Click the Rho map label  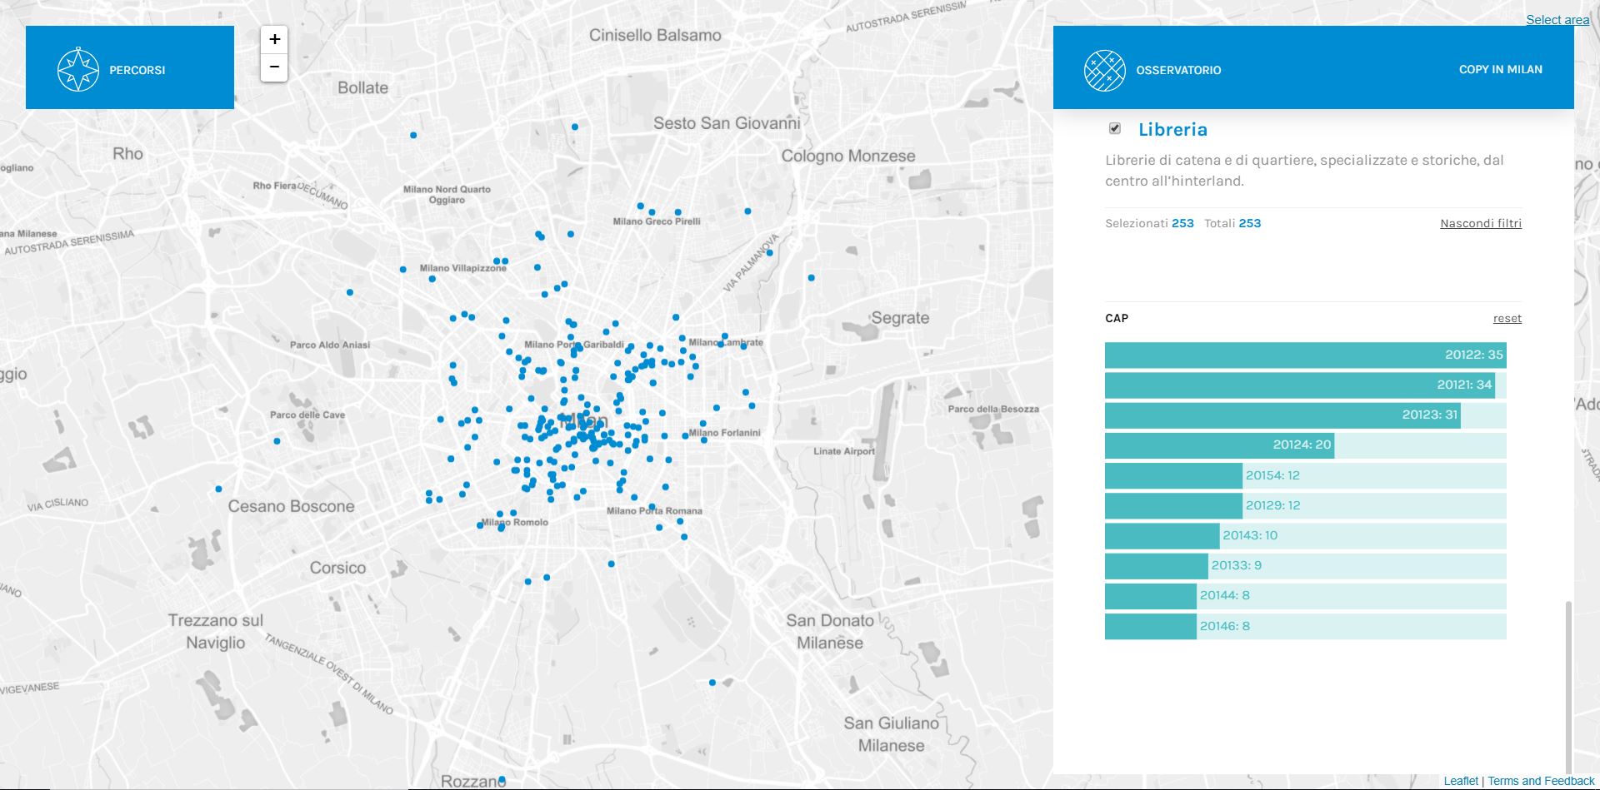(x=127, y=153)
